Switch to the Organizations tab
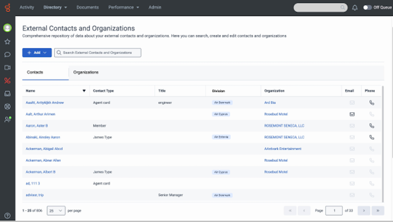Image resolution: width=393 pixels, height=222 pixels. tap(86, 72)
